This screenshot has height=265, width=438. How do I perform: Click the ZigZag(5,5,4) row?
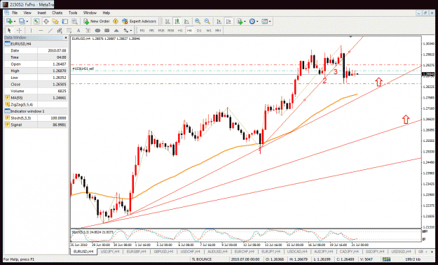(x=36, y=104)
